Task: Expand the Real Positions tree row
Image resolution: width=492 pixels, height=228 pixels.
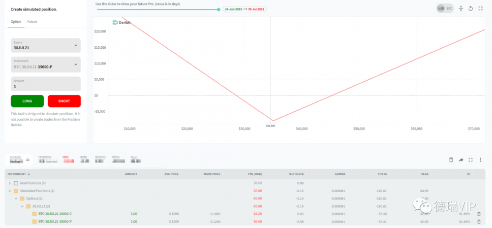Action: pyautogui.click(x=9, y=183)
